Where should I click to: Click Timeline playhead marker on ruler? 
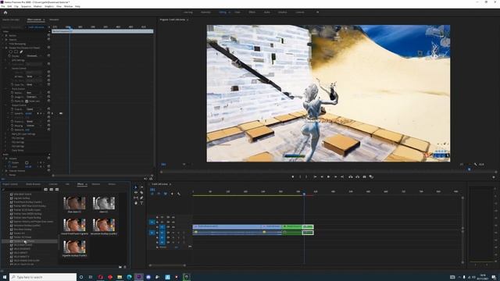click(304, 194)
